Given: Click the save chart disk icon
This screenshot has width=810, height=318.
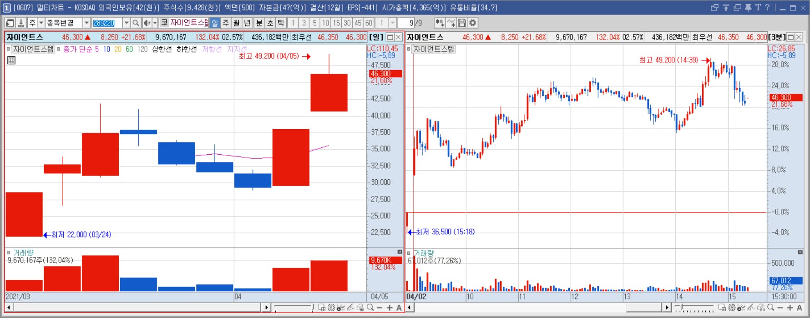Looking at the screenshot, I should point(462,23).
